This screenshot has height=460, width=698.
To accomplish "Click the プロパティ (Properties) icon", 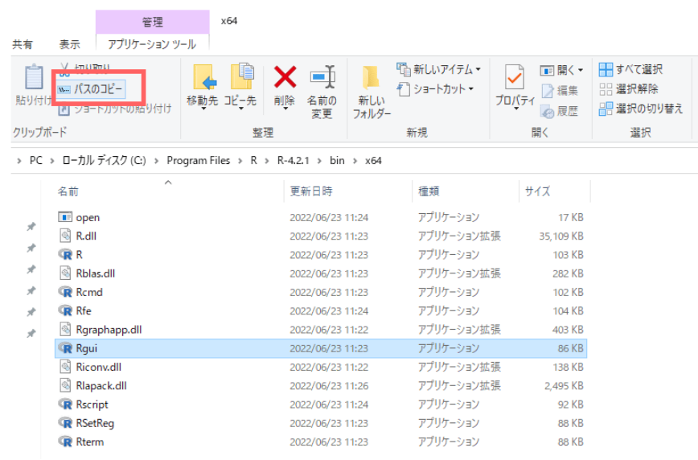I will click(515, 76).
